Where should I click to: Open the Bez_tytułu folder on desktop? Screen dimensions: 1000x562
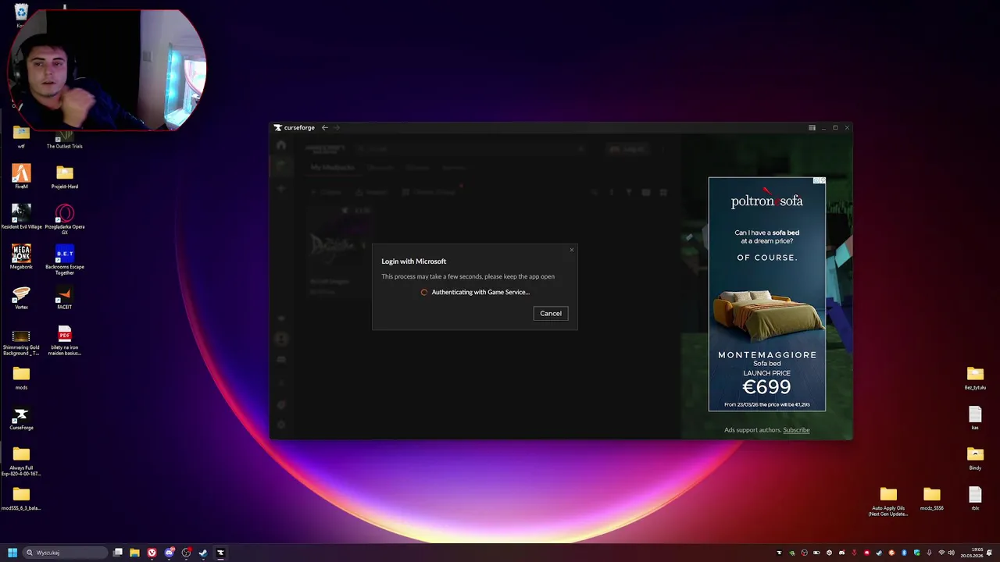(975, 378)
